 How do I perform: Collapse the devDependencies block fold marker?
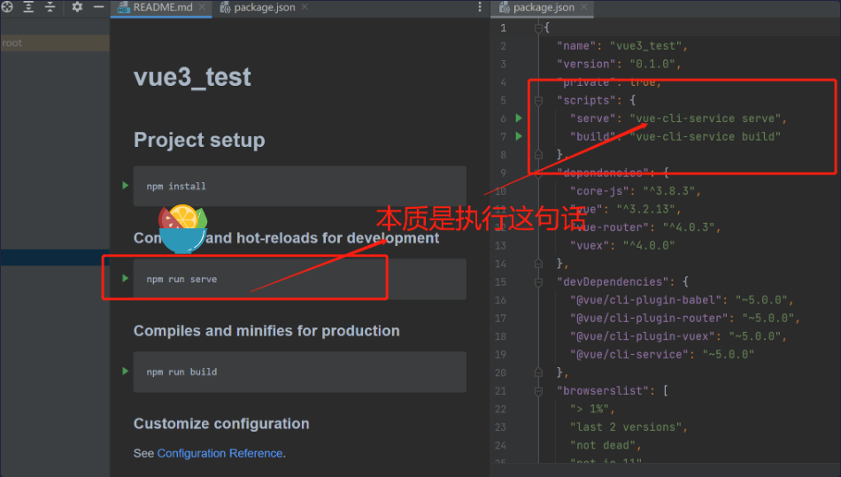(x=538, y=282)
